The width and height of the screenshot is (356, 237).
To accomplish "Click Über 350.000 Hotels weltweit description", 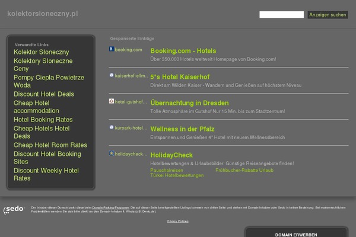I will click(213, 59).
